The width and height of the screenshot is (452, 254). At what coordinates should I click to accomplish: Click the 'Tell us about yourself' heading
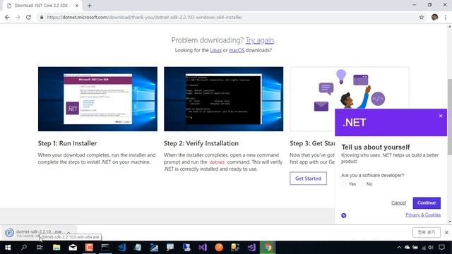point(375,147)
